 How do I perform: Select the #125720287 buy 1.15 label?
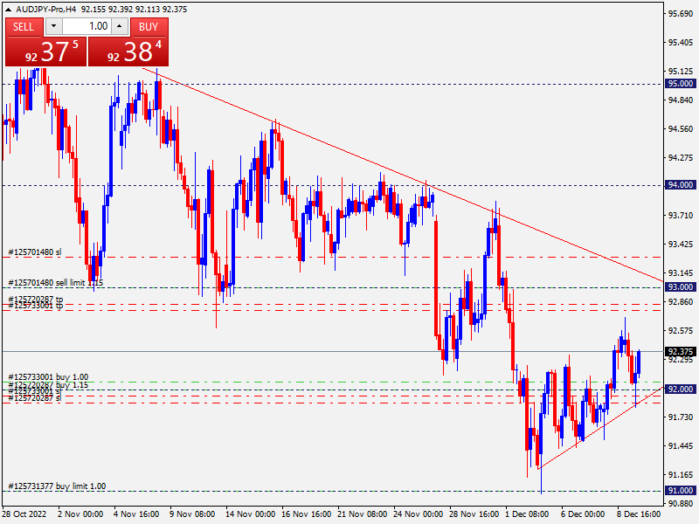coord(48,384)
